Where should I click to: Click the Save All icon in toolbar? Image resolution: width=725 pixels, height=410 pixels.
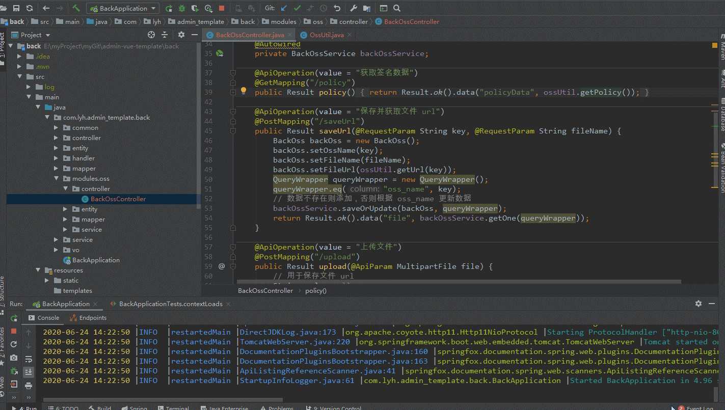click(16, 8)
